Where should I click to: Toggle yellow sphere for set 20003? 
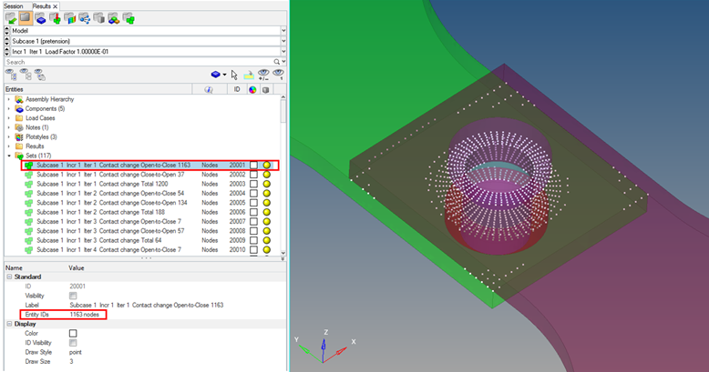(267, 184)
